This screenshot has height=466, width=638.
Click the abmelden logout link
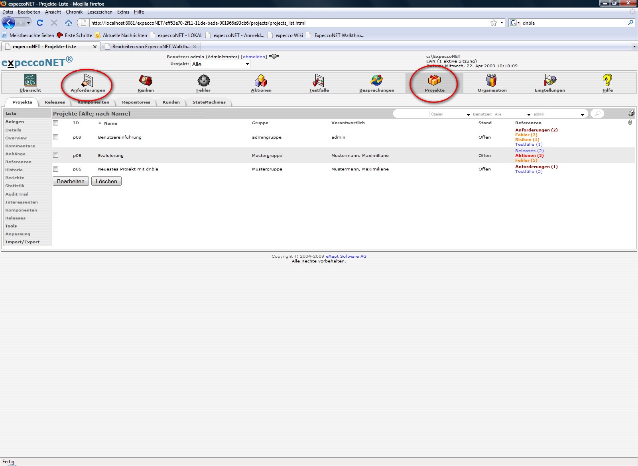(x=254, y=57)
